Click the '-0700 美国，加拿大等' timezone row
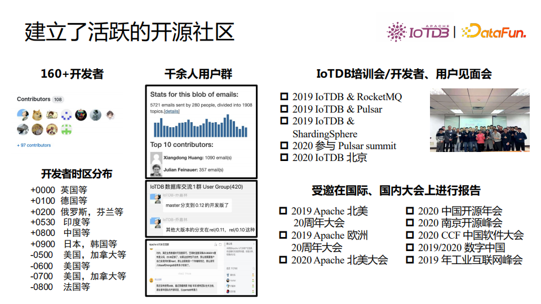This screenshot has height=304, width=541. 78,276
